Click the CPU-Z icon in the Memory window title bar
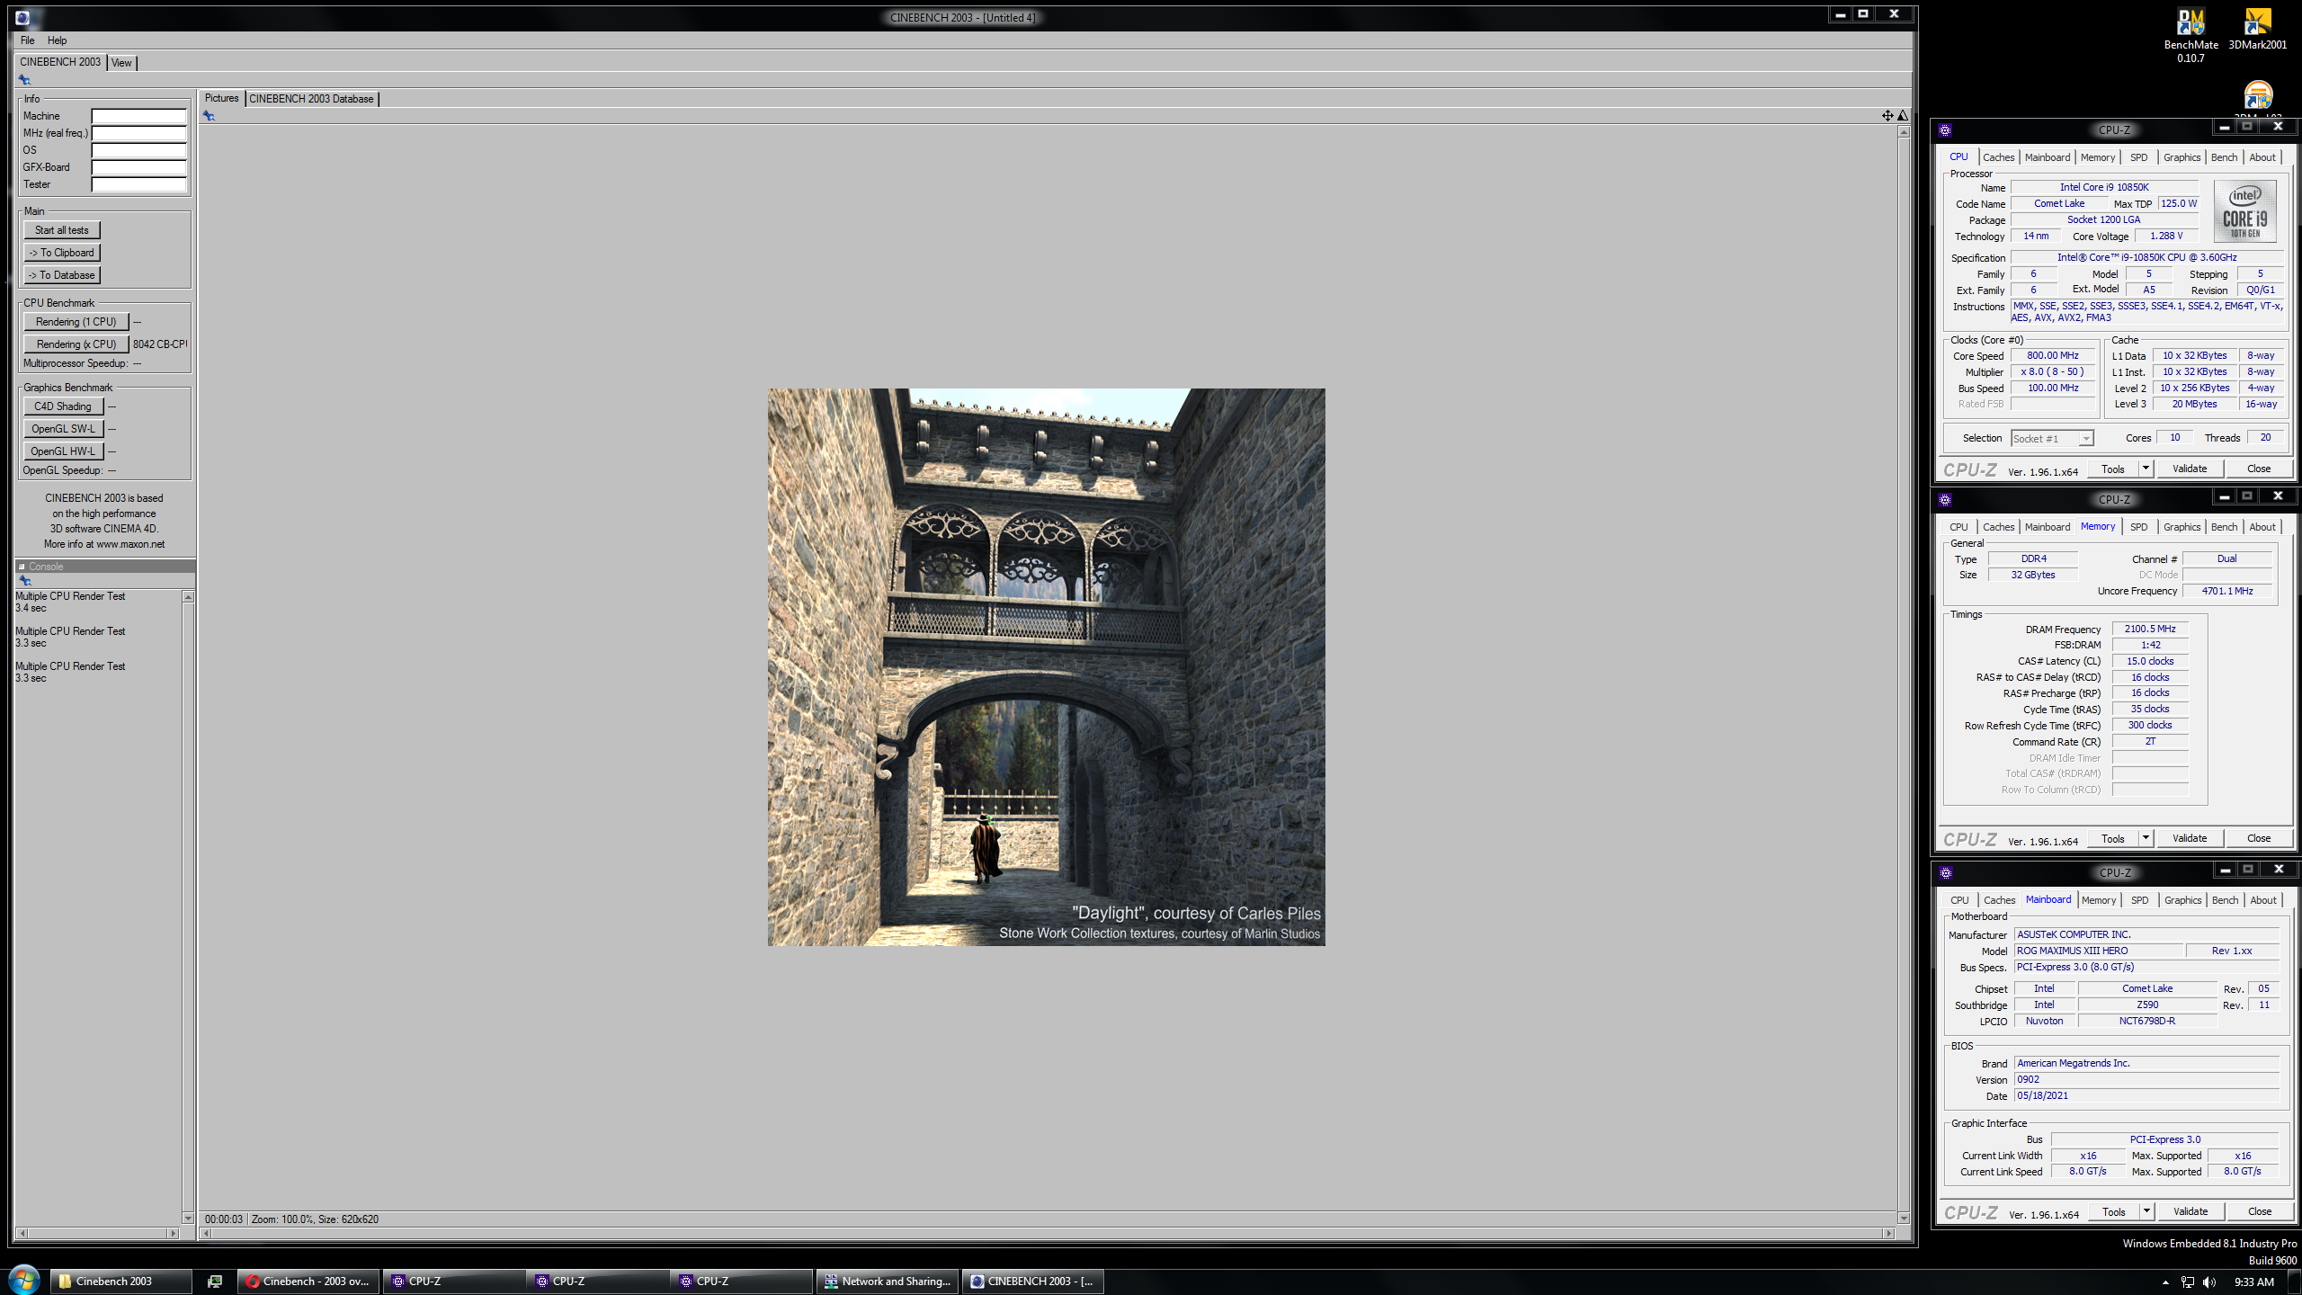Screen dimensions: 2302x1295 point(1945,500)
